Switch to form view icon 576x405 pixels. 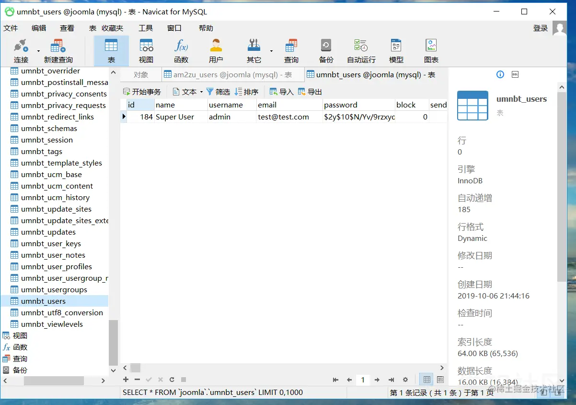(440, 380)
